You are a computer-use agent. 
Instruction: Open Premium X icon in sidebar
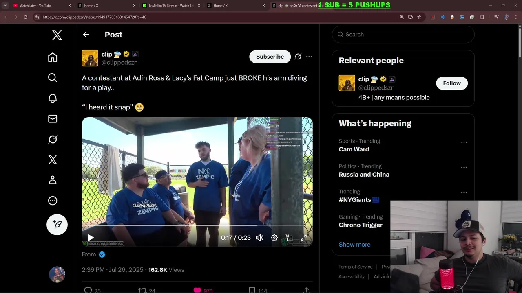tap(53, 160)
